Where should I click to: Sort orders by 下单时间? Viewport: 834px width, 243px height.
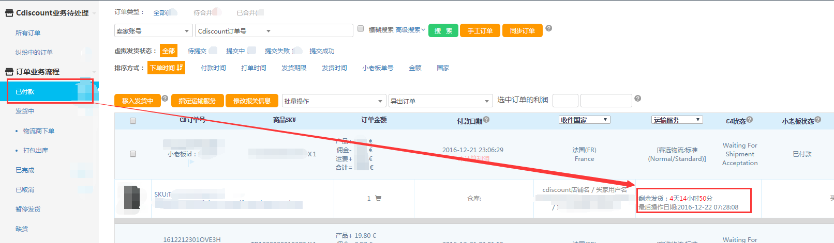click(x=166, y=68)
